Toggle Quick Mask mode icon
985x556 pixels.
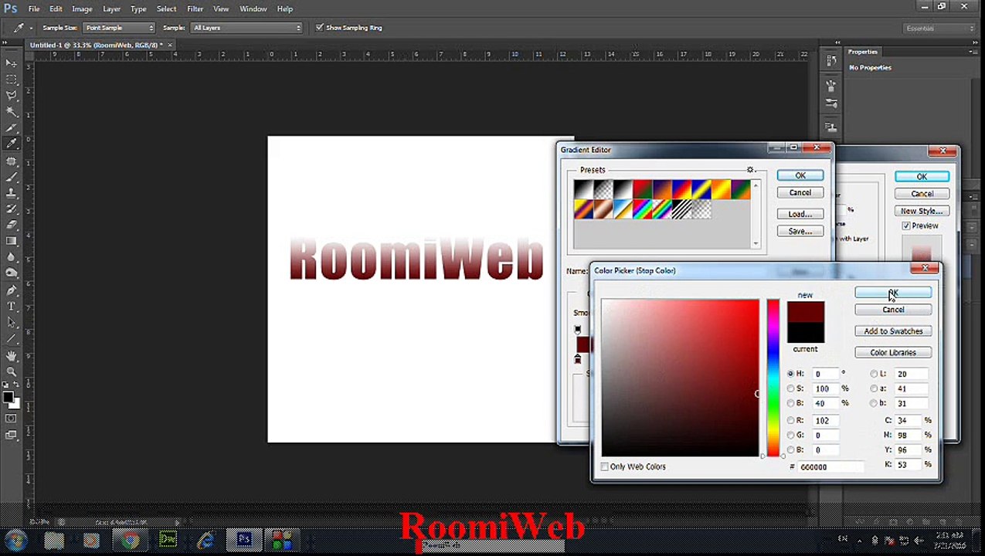coord(11,419)
